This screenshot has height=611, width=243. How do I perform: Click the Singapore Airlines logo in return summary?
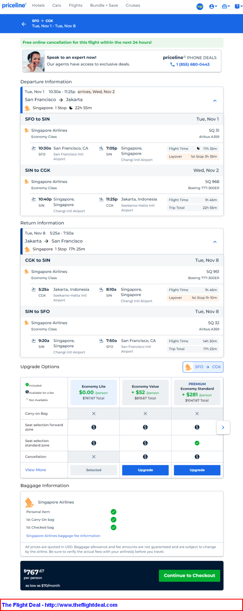[x=28, y=249]
